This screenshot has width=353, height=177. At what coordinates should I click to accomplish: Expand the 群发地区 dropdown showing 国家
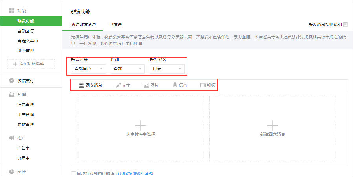click(x=167, y=69)
